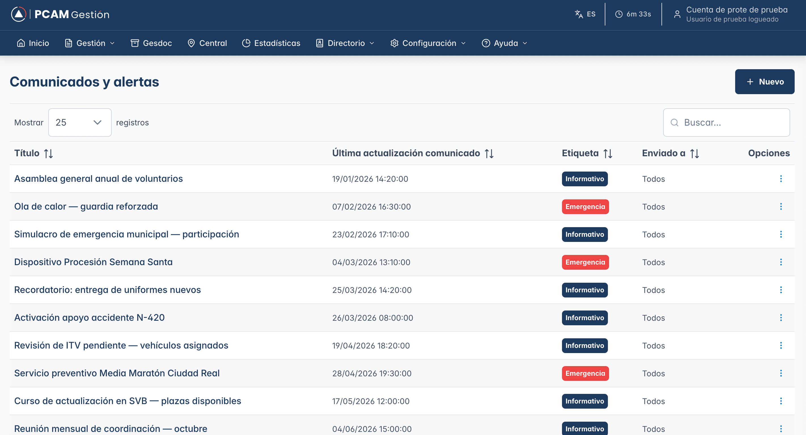The image size is (806, 435).
Task: Click Emergencia tag on Dispositivo Procesión row
Action: 585,262
